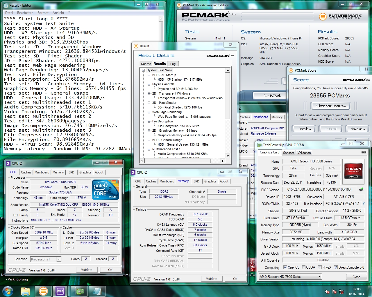This screenshot has width=372, height=297.
Task: Take a GPU-Z screenshot with camera icon
Action: 364,152
